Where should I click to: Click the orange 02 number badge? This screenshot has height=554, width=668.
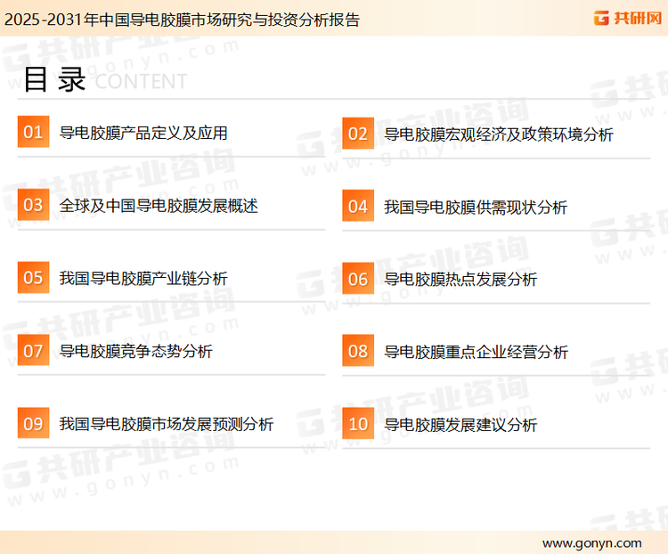[358, 134]
